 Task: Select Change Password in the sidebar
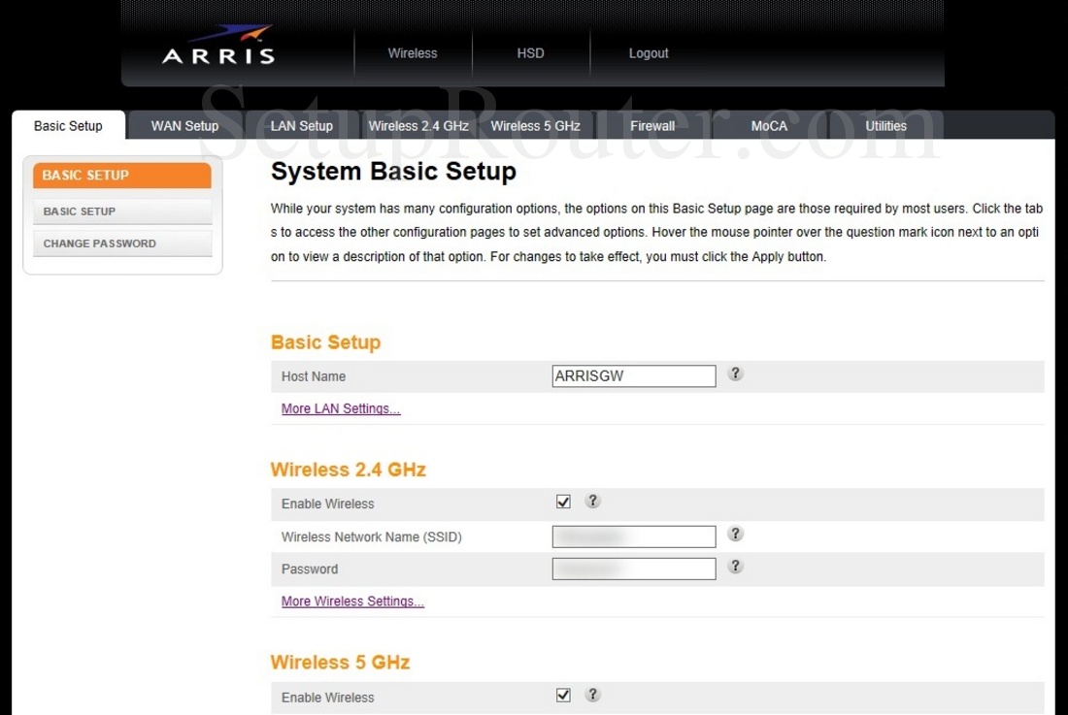pyautogui.click(x=100, y=244)
